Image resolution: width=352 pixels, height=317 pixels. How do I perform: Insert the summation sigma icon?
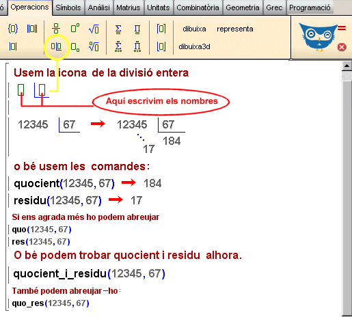tap(118, 29)
